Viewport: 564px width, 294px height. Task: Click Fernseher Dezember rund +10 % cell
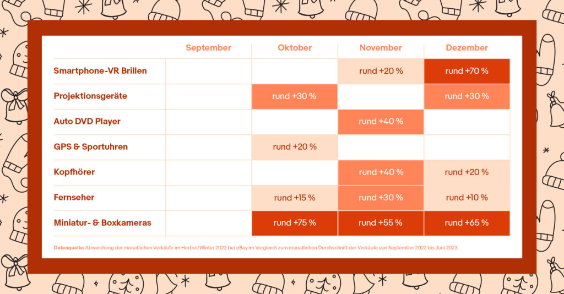click(467, 198)
